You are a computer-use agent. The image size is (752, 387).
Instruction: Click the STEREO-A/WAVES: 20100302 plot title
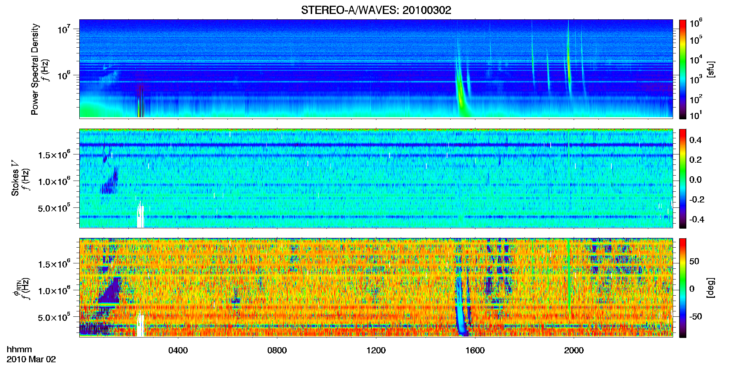376,10
